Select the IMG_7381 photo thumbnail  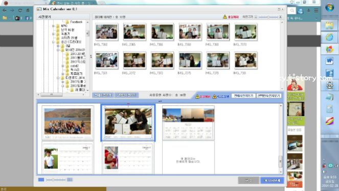[246, 60]
